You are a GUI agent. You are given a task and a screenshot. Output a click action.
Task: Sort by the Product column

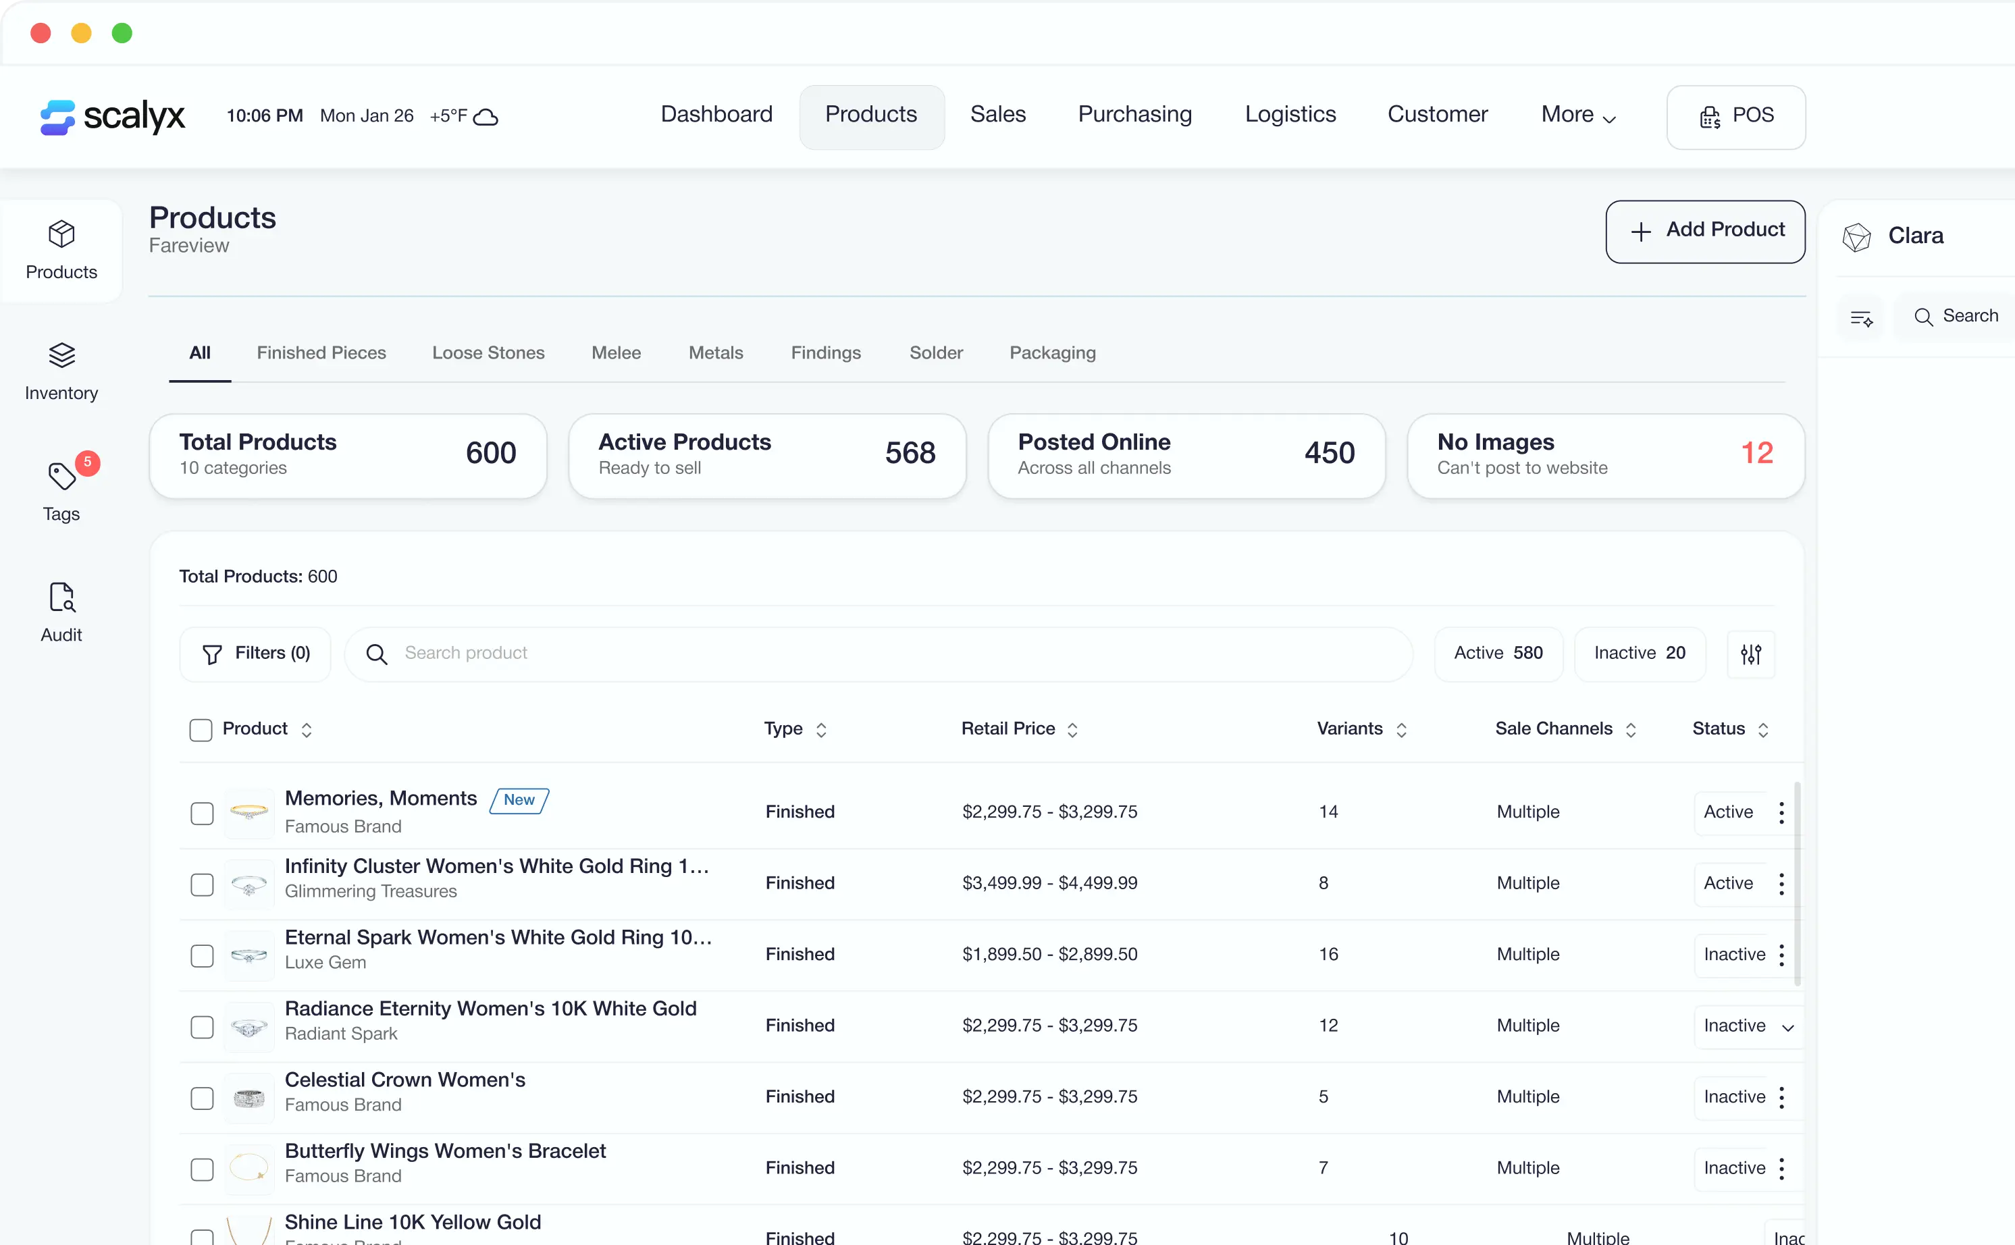[307, 730]
